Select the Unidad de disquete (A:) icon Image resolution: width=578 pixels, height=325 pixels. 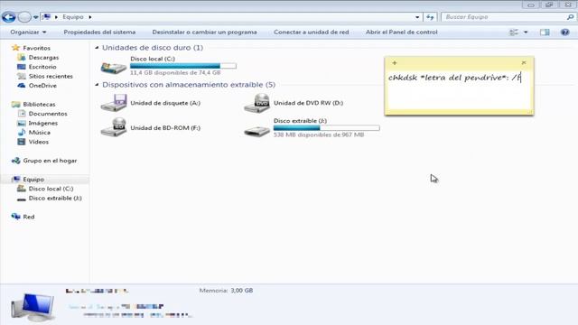(114, 103)
